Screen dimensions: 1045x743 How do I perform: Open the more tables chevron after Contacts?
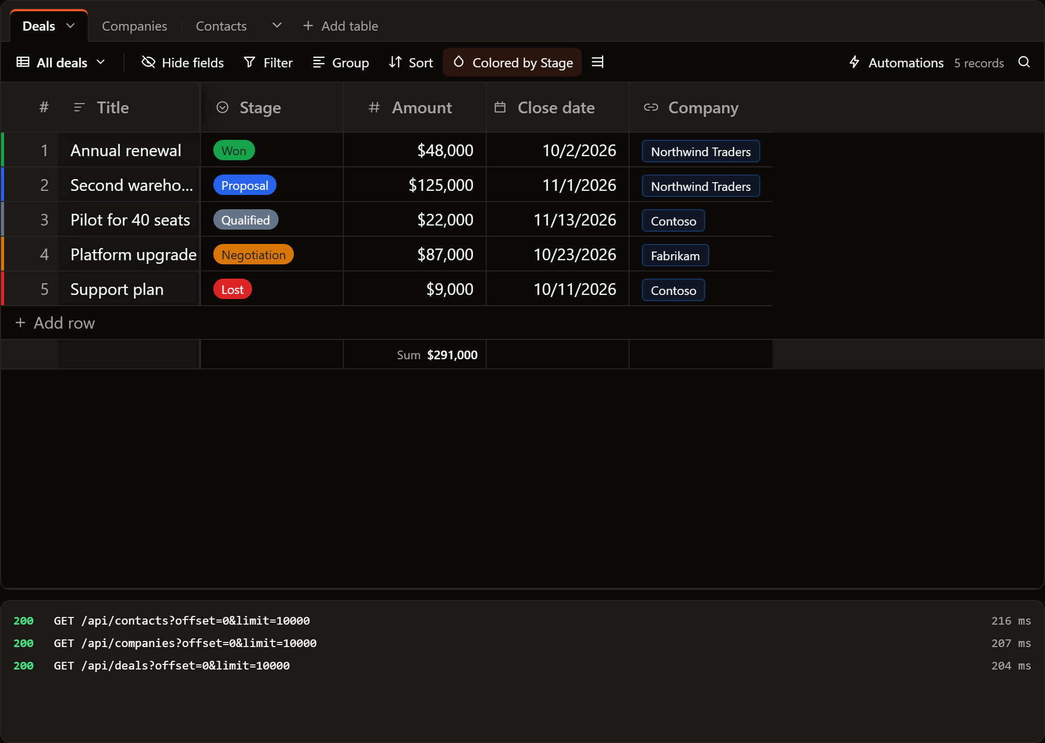(277, 26)
